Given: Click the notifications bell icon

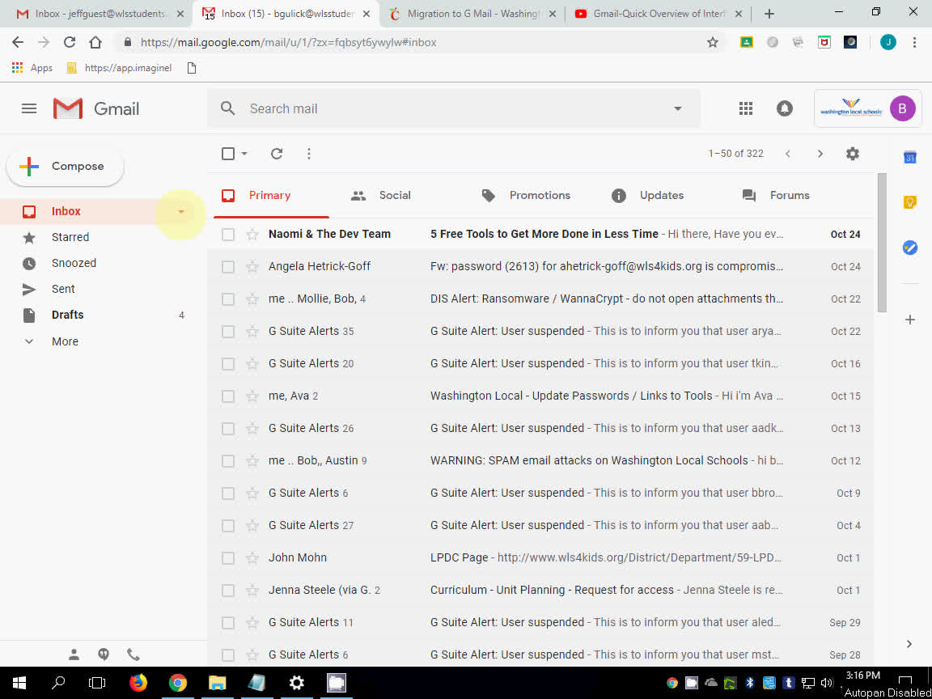Looking at the screenshot, I should 784,108.
